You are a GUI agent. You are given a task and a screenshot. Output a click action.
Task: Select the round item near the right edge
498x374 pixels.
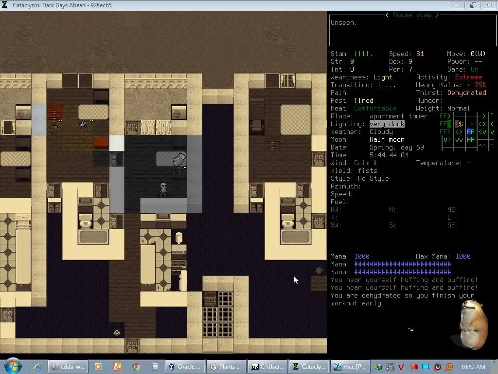[319, 271]
